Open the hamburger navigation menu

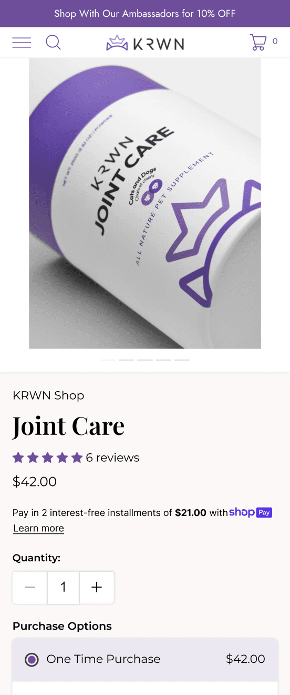pyautogui.click(x=22, y=43)
